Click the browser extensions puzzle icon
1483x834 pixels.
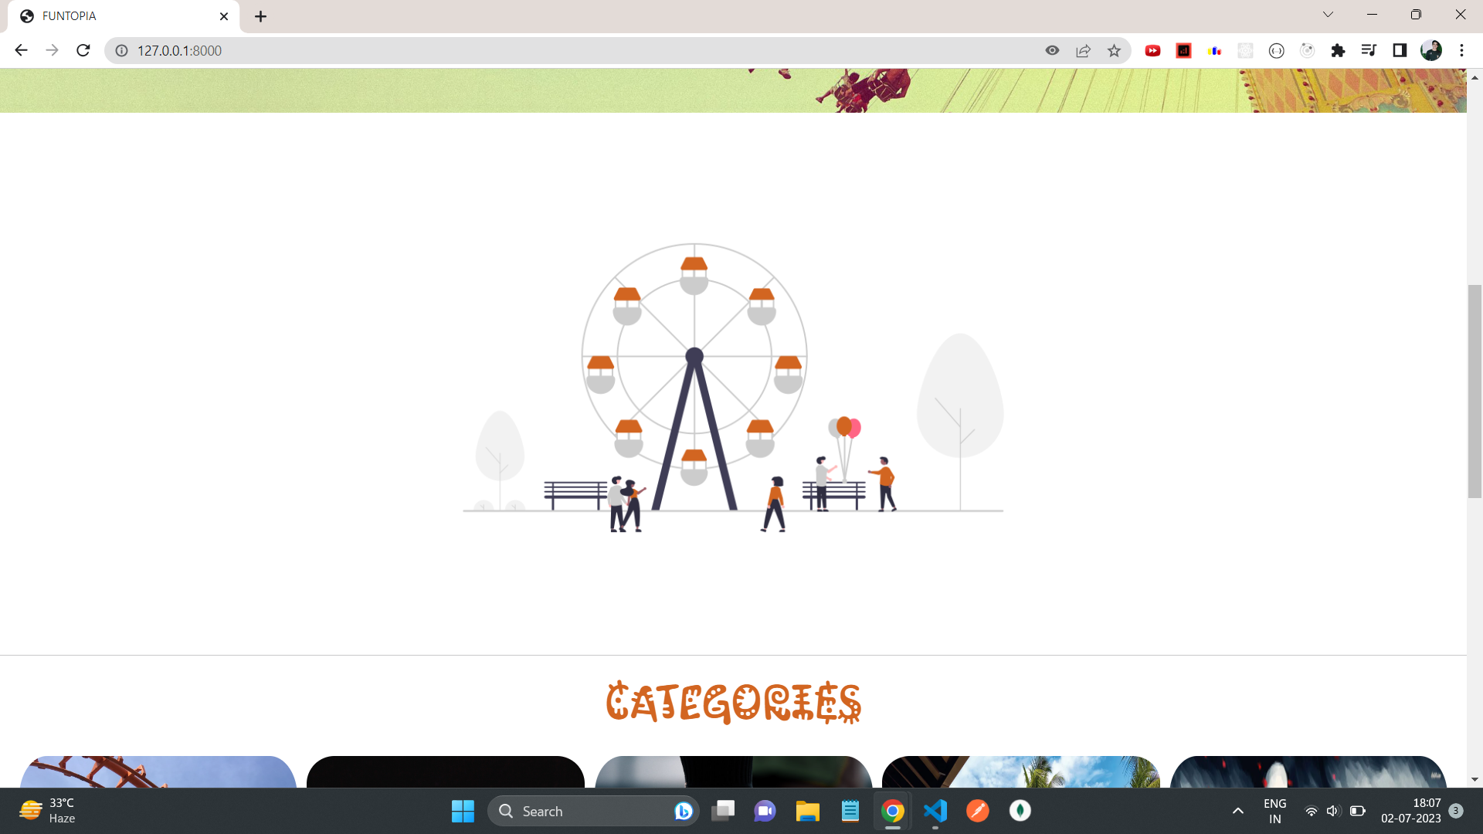tap(1339, 50)
